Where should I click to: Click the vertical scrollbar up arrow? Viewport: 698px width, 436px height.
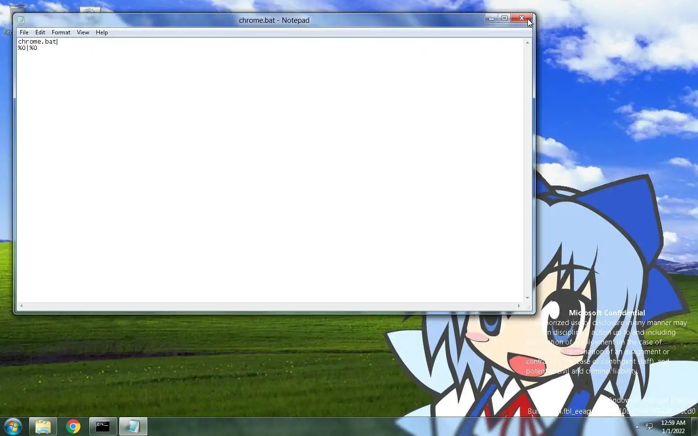tap(527, 42)
